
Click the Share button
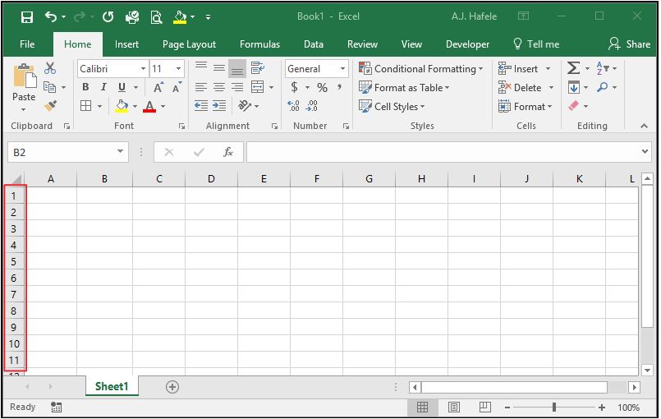click(x=629, y=44)
